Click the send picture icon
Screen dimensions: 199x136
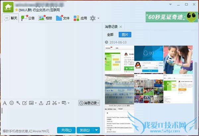click(31, 103)
